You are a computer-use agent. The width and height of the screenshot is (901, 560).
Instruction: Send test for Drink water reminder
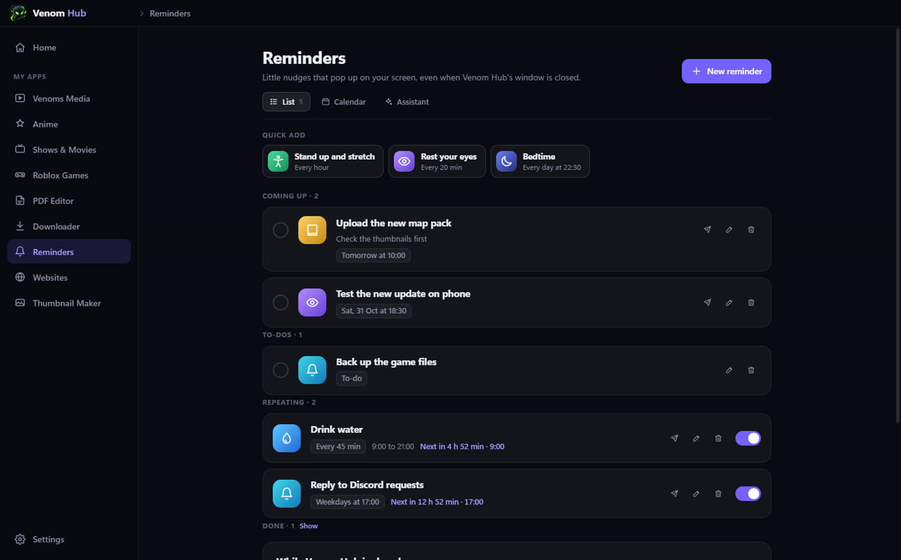(x=674, y=438)
